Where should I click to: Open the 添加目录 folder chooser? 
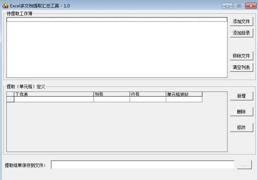coord(241,33)
